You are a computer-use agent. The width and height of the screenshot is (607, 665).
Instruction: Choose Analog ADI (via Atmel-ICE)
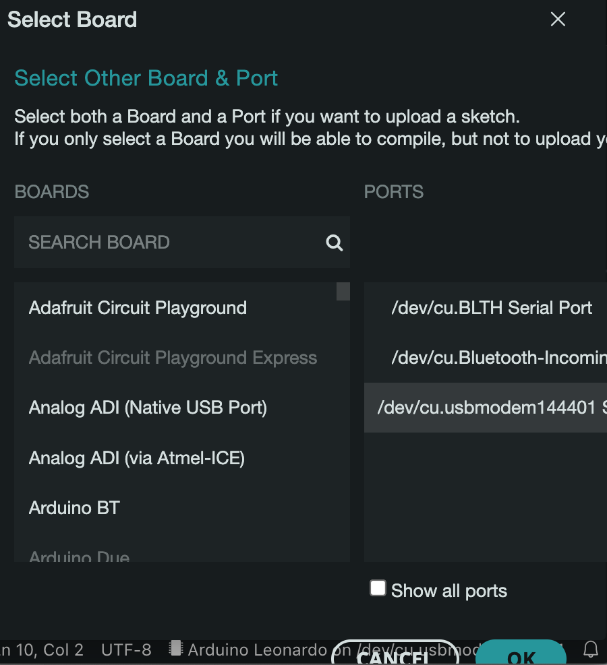(x=136, y=459)
